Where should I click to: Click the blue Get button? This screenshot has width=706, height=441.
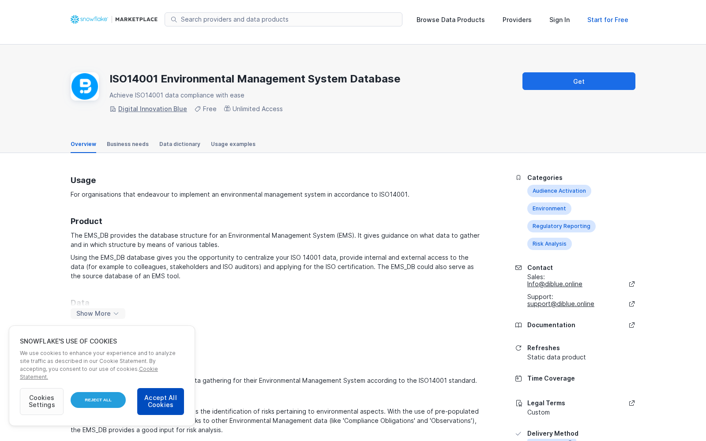click(579, 81)
